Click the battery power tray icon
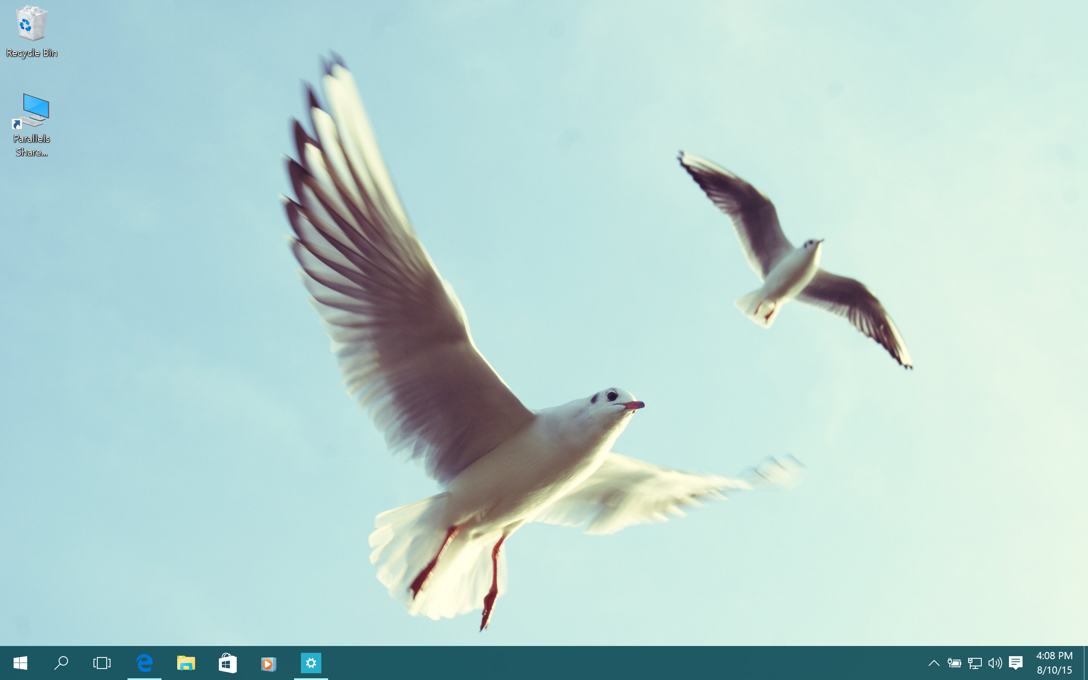The width and height of the screenshot is (1088, 680). click(954, 663)
